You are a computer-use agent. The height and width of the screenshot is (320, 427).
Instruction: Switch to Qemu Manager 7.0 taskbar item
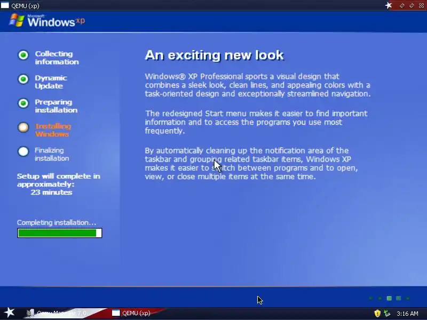pyautogui.click(x=57, y=313)
